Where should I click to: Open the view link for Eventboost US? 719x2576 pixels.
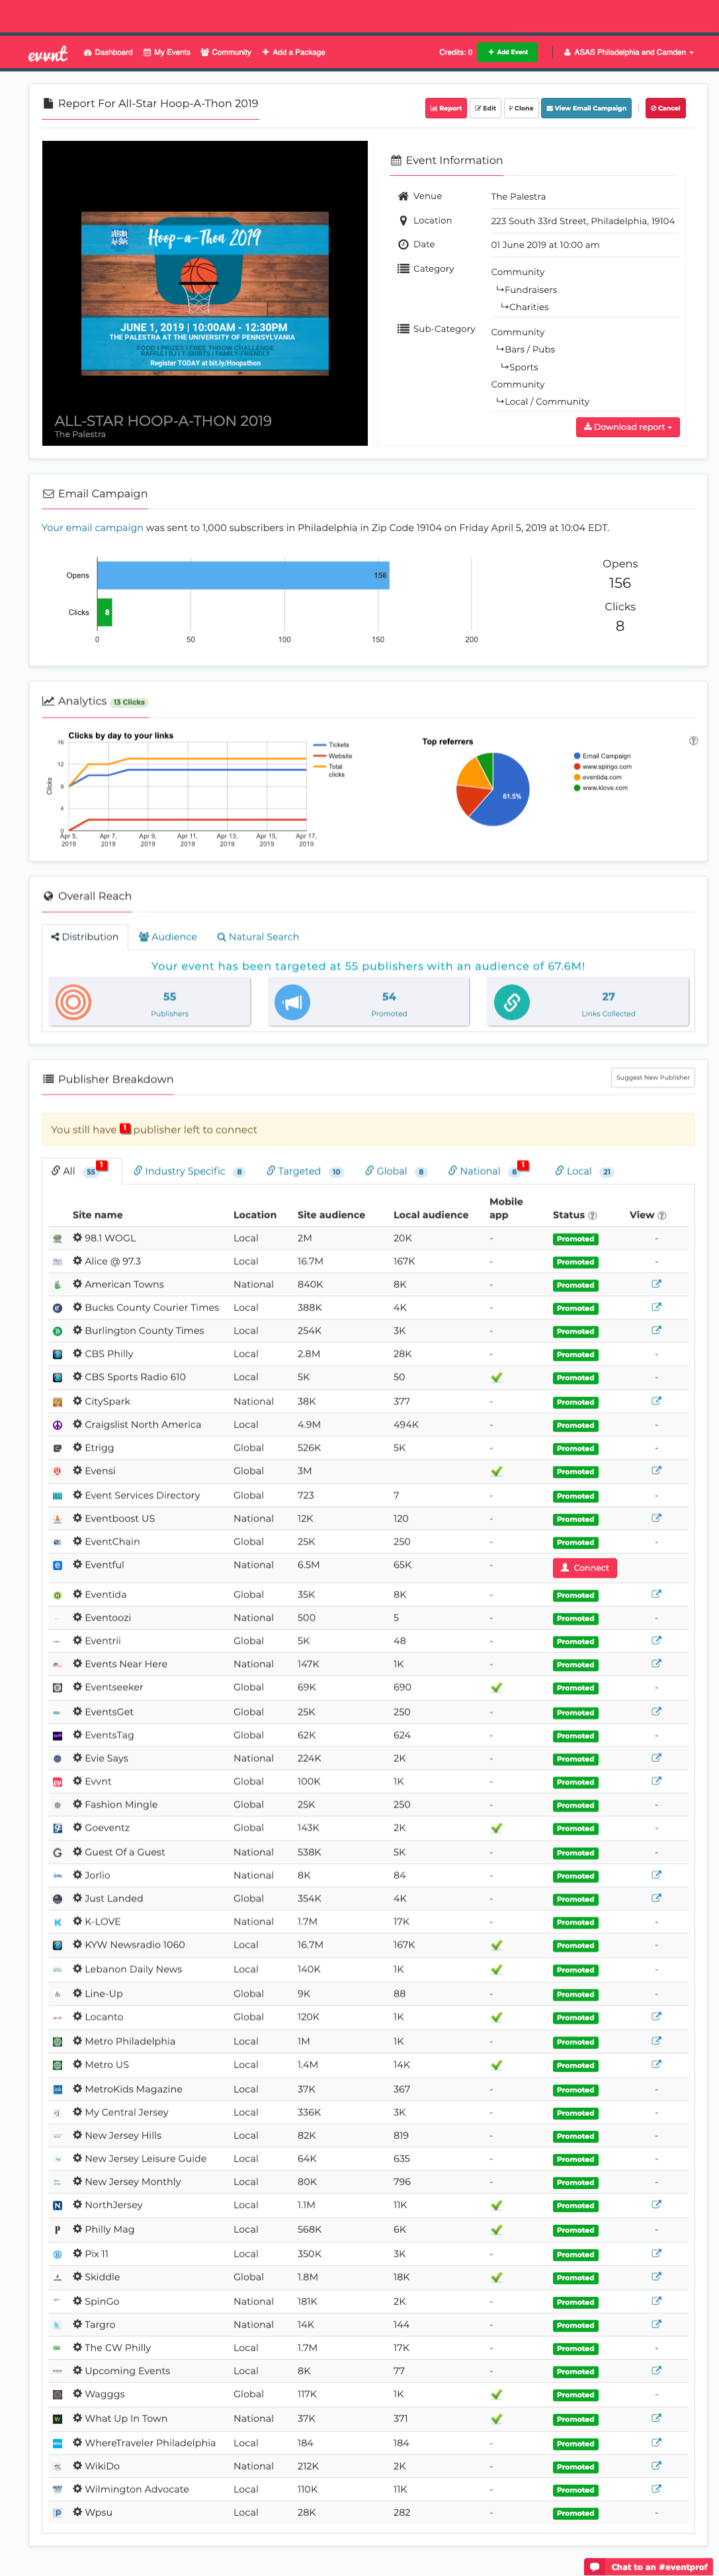coord(656,1518)
